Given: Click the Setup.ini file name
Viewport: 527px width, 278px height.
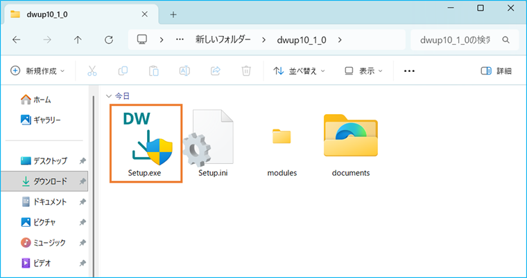Looking at the screenshot, I should pyautogui.click(x=213, y=174).
